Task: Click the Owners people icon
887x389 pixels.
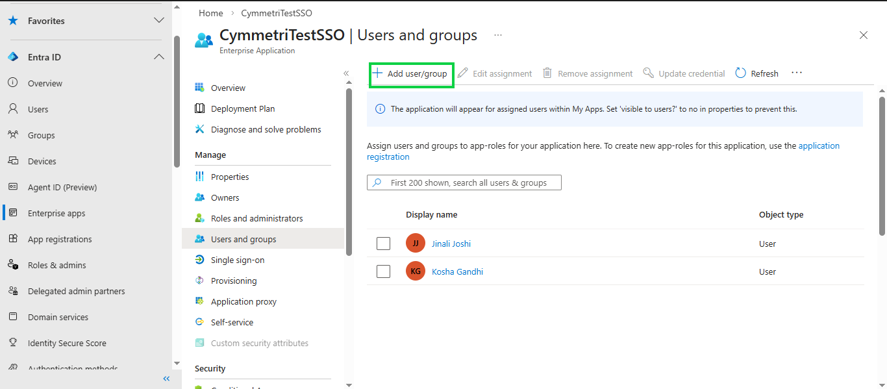Action: click(x=199, y=197)
